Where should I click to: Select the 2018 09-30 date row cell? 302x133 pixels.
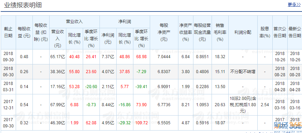click(8, 57)
